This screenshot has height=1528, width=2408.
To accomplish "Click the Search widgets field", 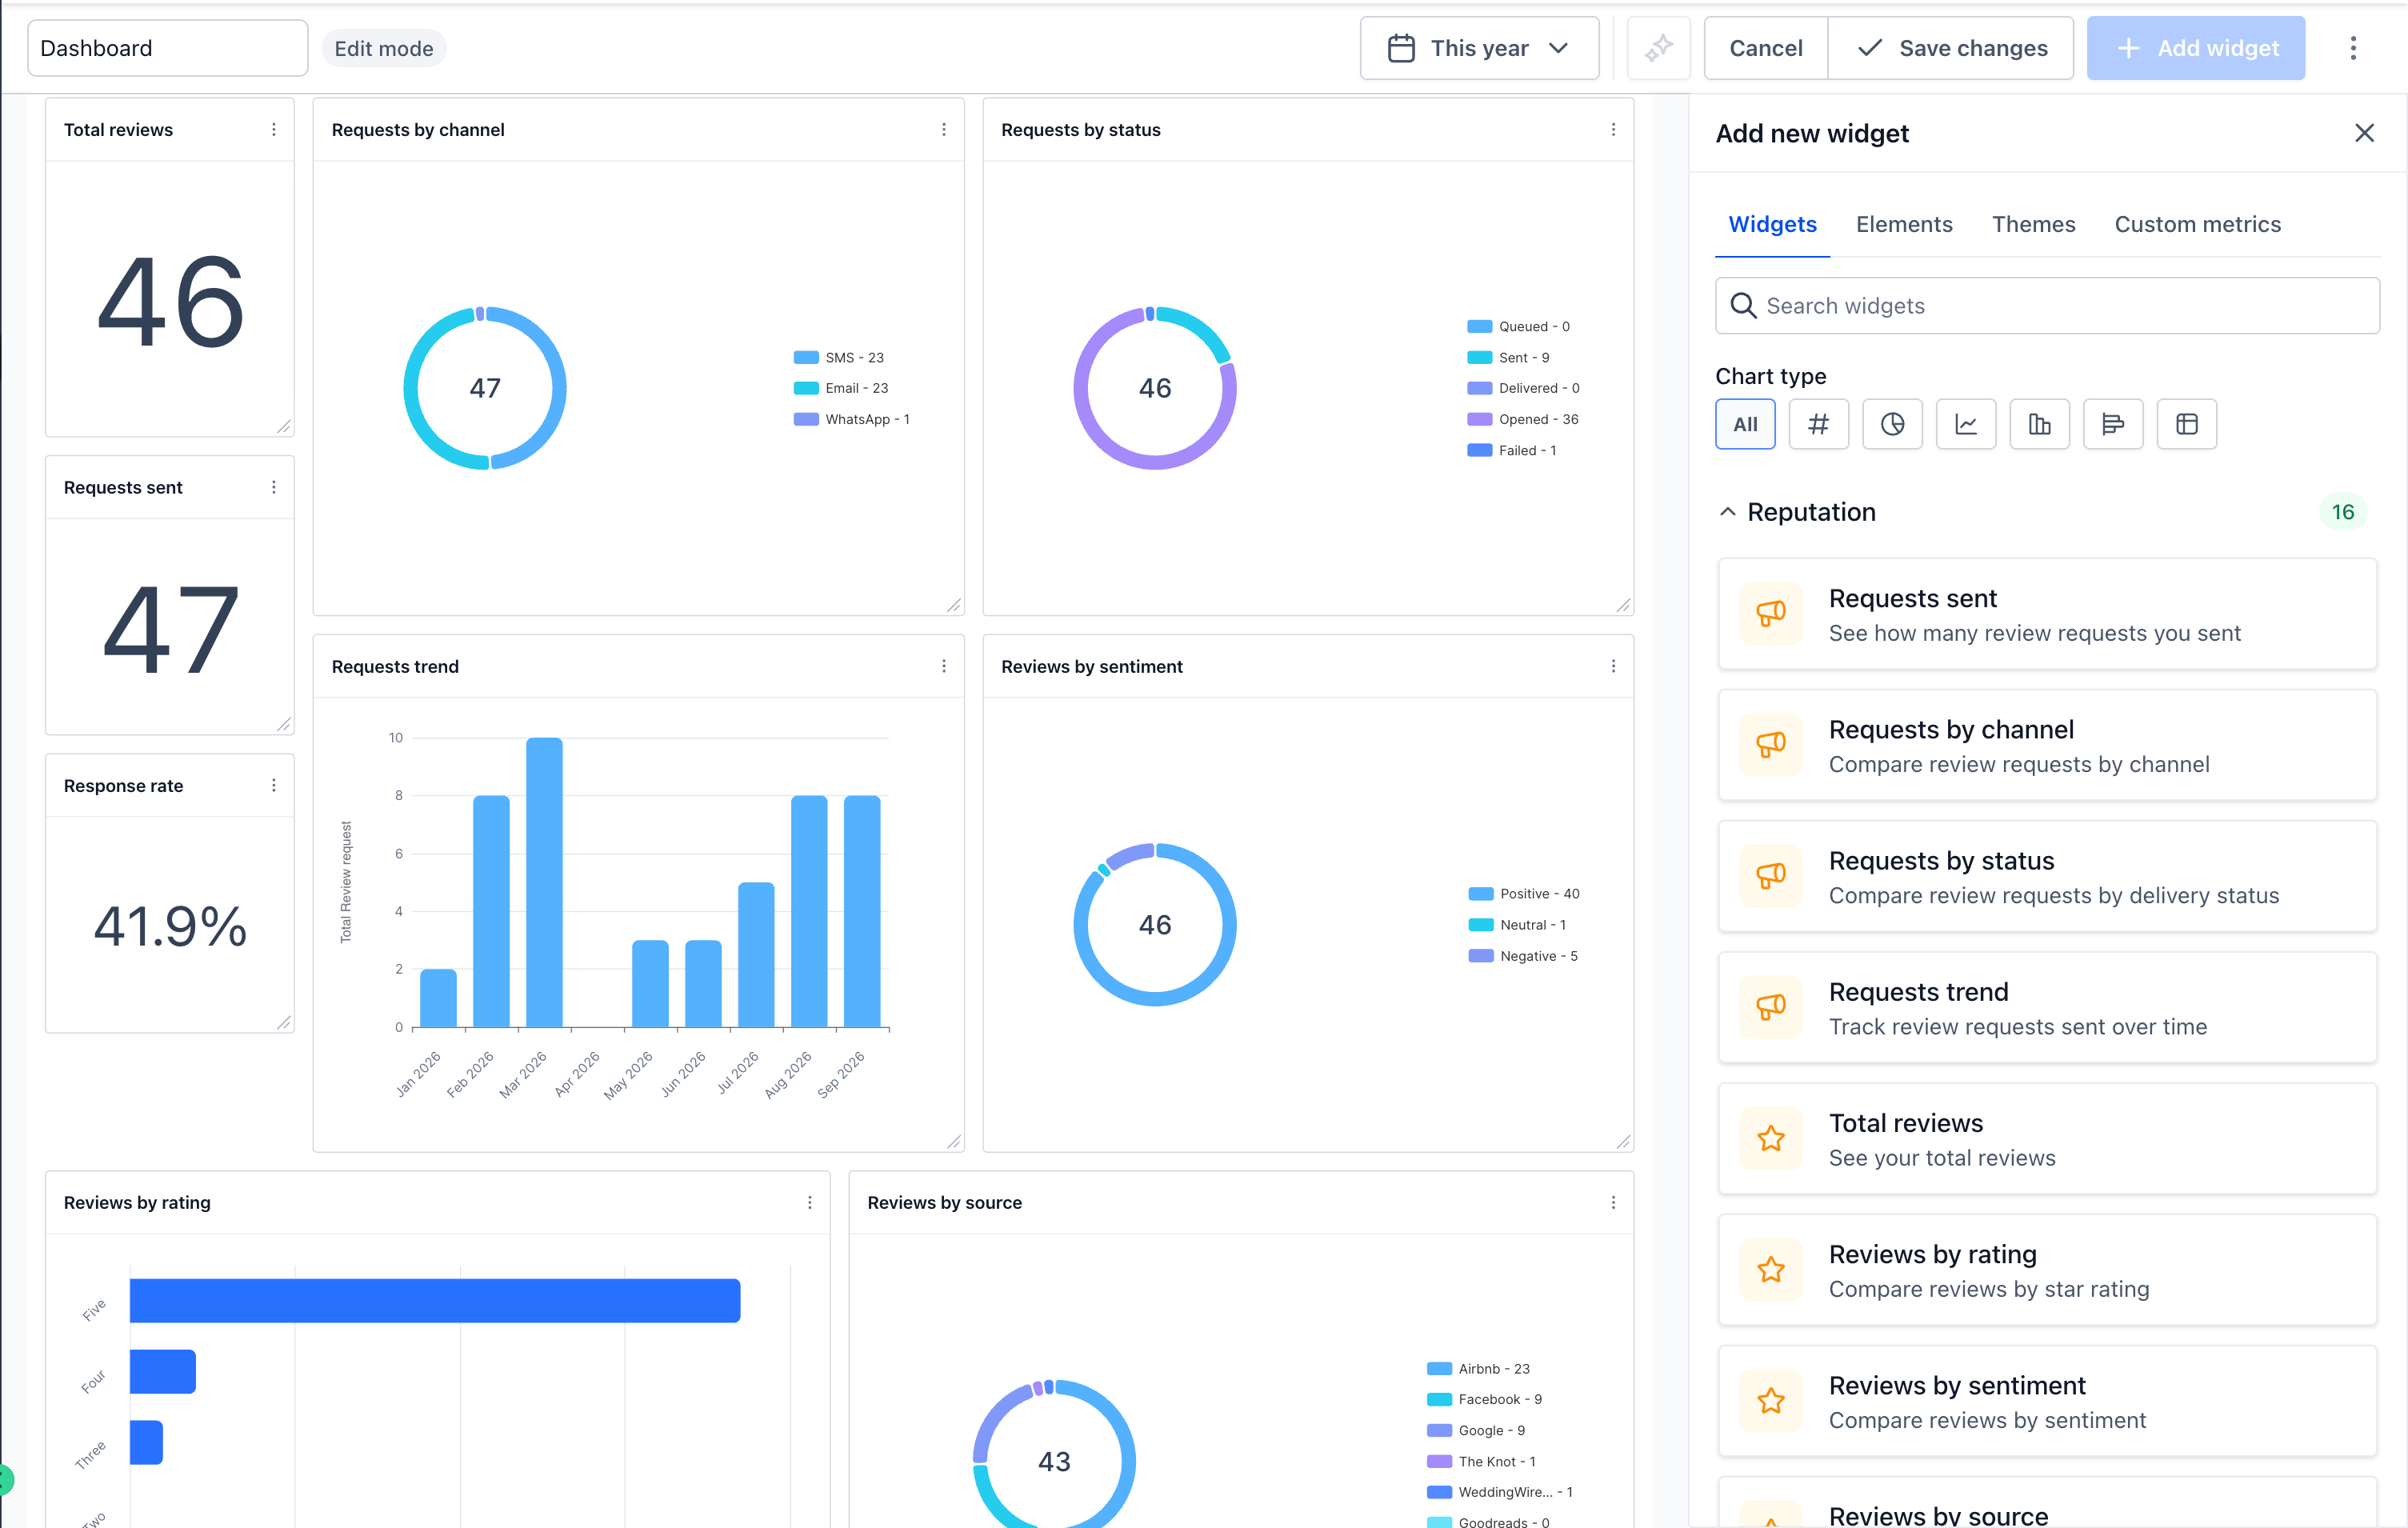I will click(x=2047, y=306).
